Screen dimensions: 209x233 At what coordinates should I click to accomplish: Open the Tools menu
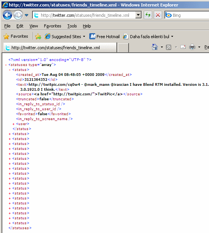pyautogui.click(x=72, y=26)
